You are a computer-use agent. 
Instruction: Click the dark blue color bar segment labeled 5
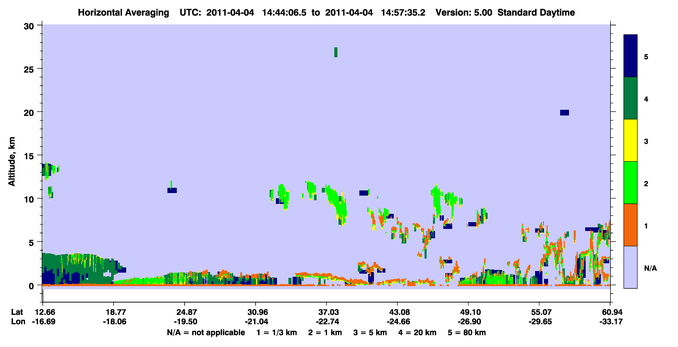(631, 56)
